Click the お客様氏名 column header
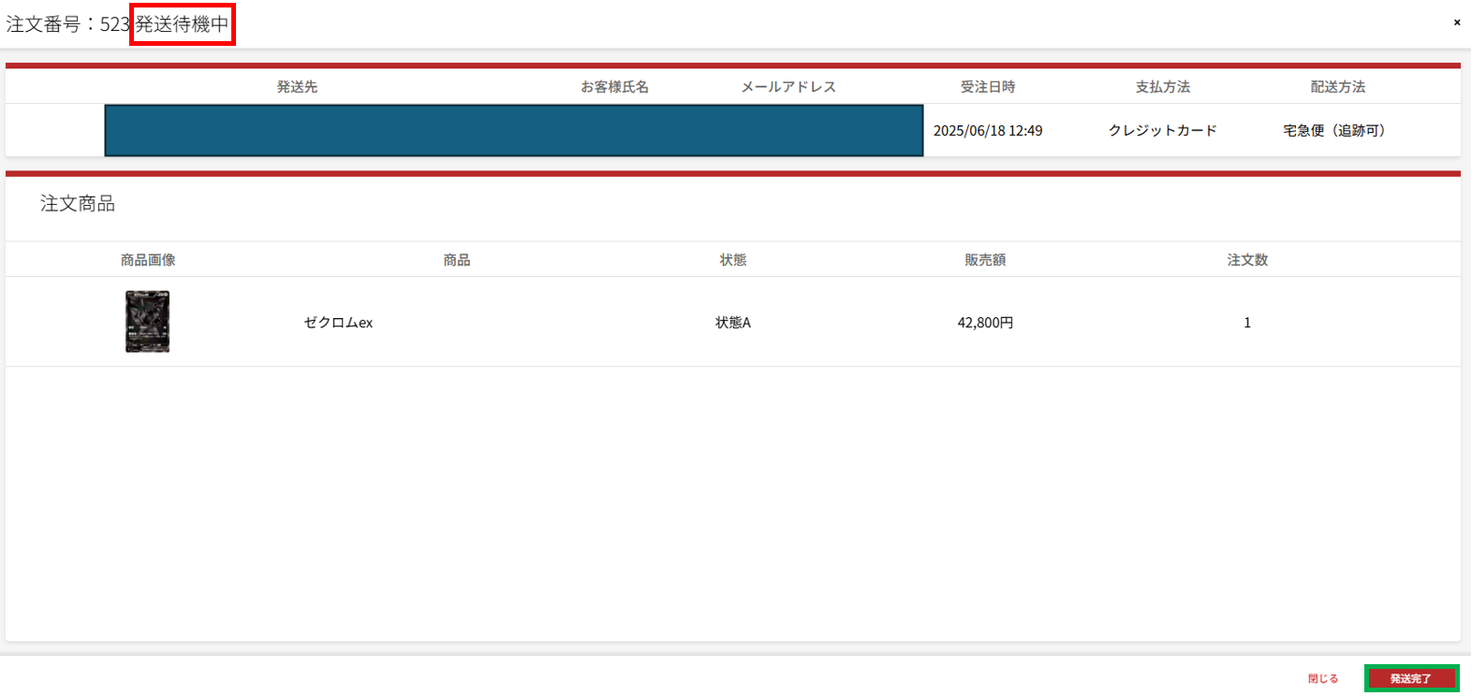This screenshot has width=1472, height=696. (614, 87)
